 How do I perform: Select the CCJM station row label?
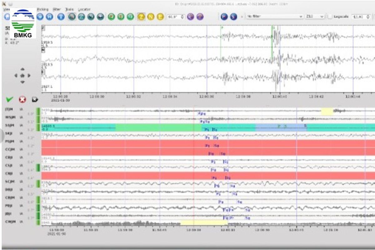pyautogui.click(x=9, y=149)
